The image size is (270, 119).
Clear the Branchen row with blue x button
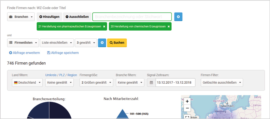pos(178,17)
